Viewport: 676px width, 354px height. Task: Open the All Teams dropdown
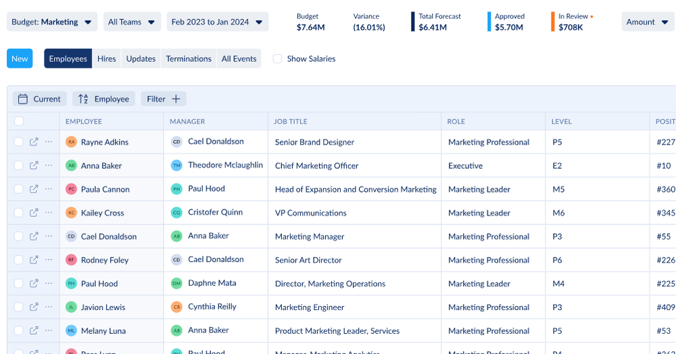click(132, 22)
